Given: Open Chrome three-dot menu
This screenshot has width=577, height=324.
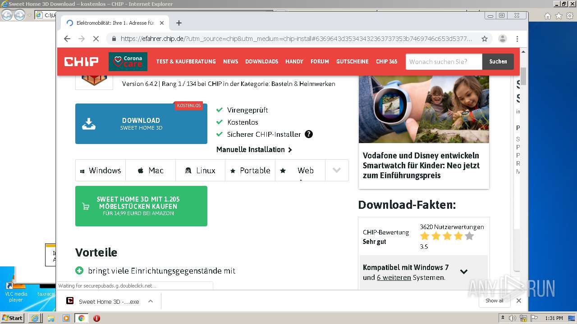Looking at the screenshot, I should click(517, 39).
